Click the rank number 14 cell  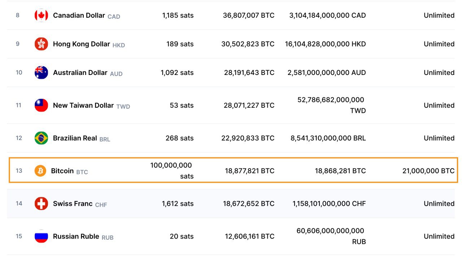pyautogui.click(x=19, y=204)
